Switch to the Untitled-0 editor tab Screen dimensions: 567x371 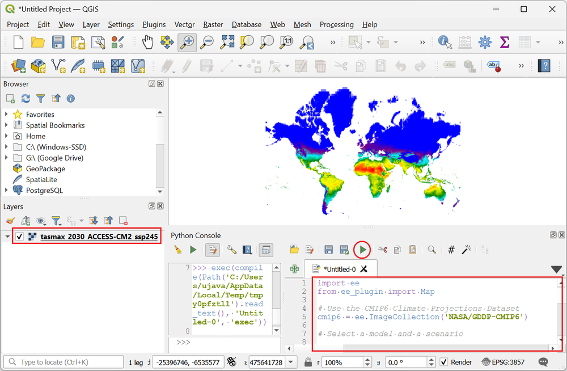pos(339,269)
